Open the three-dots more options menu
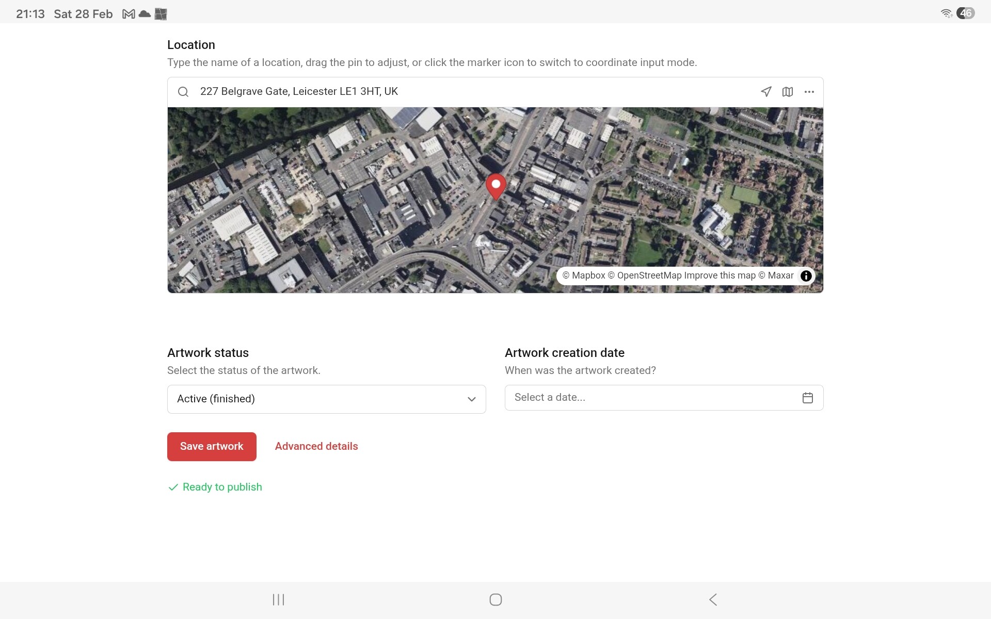The width and height of the screenshot is (991, 619). click(809, 92)
